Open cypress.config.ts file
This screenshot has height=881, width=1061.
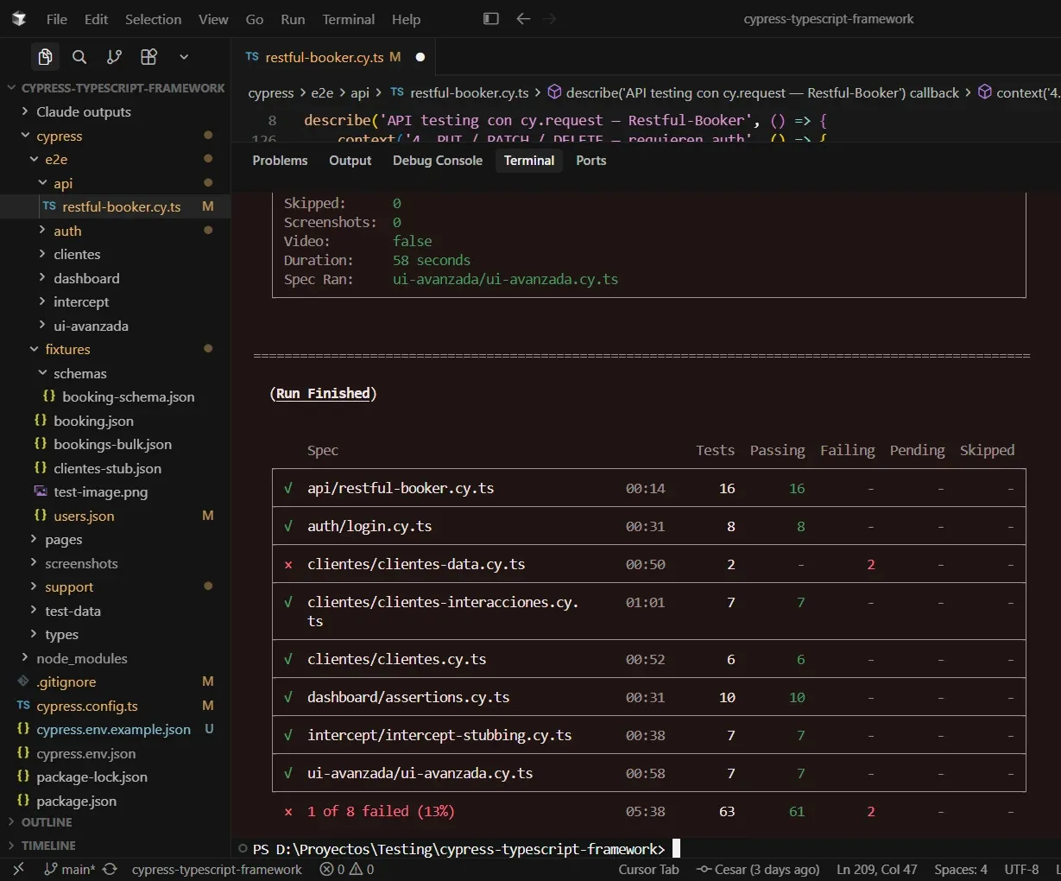tap(116, 707)
